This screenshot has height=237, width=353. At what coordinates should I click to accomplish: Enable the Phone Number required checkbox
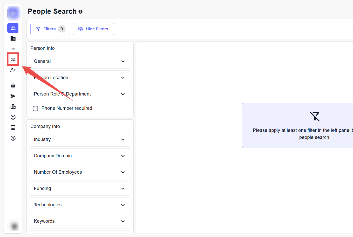pos(36,109)
